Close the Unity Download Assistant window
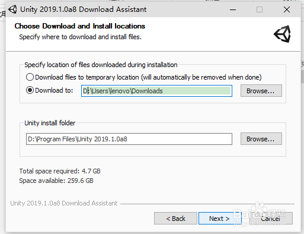This screenshot has width=304, height=234. tap(287, 10)
